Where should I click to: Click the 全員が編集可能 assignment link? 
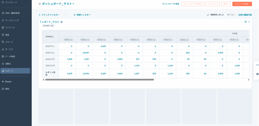tap(245, 15)
